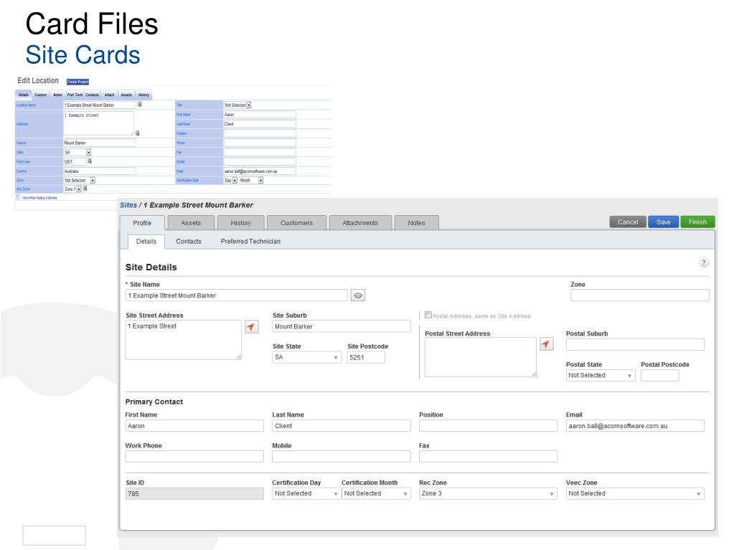
Task: Click the lookup icon next to Location Name field
Action: coord(139,104)
